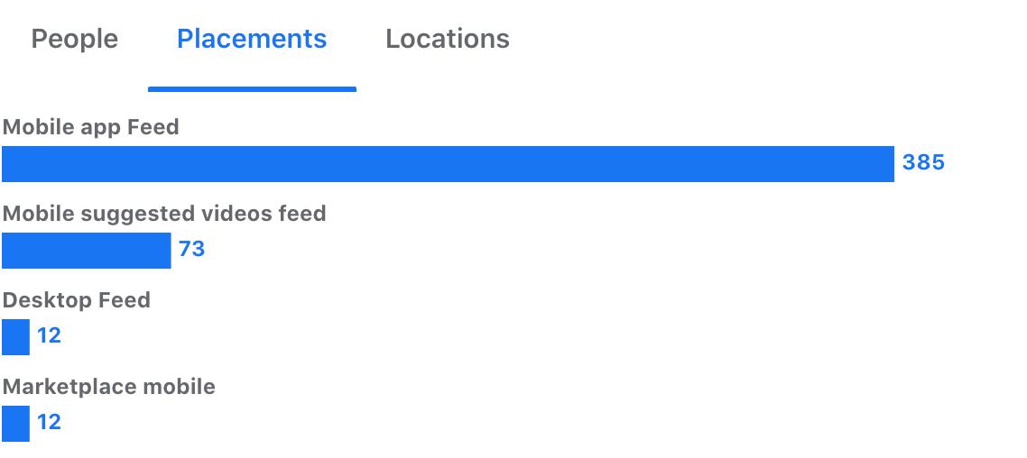Screen dimensions: 1027x458
Task: Click the word 'Desktop' in the third label
Action: point(47,301)
